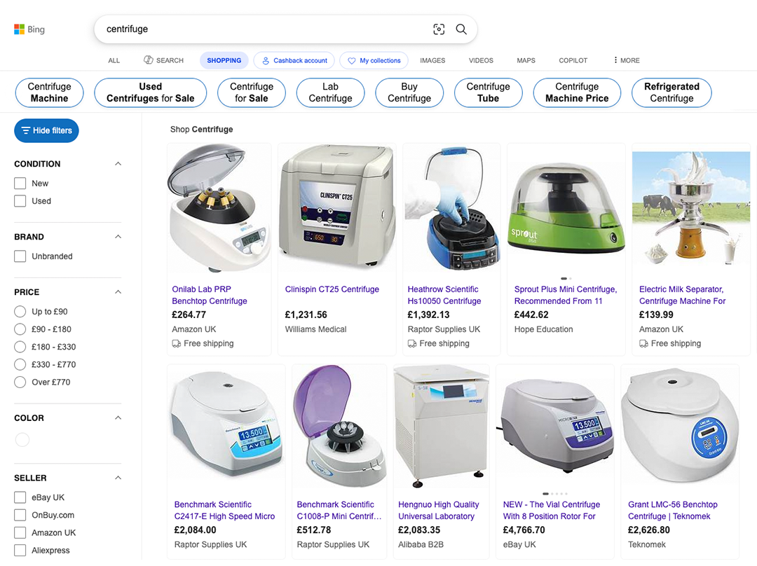
Task: Select the £90 - £180 price range
Action: coord(20,329)
